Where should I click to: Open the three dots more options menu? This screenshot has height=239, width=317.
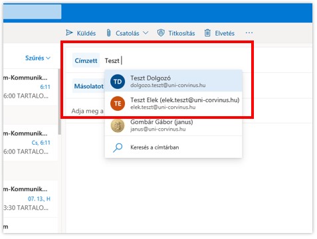249,33
